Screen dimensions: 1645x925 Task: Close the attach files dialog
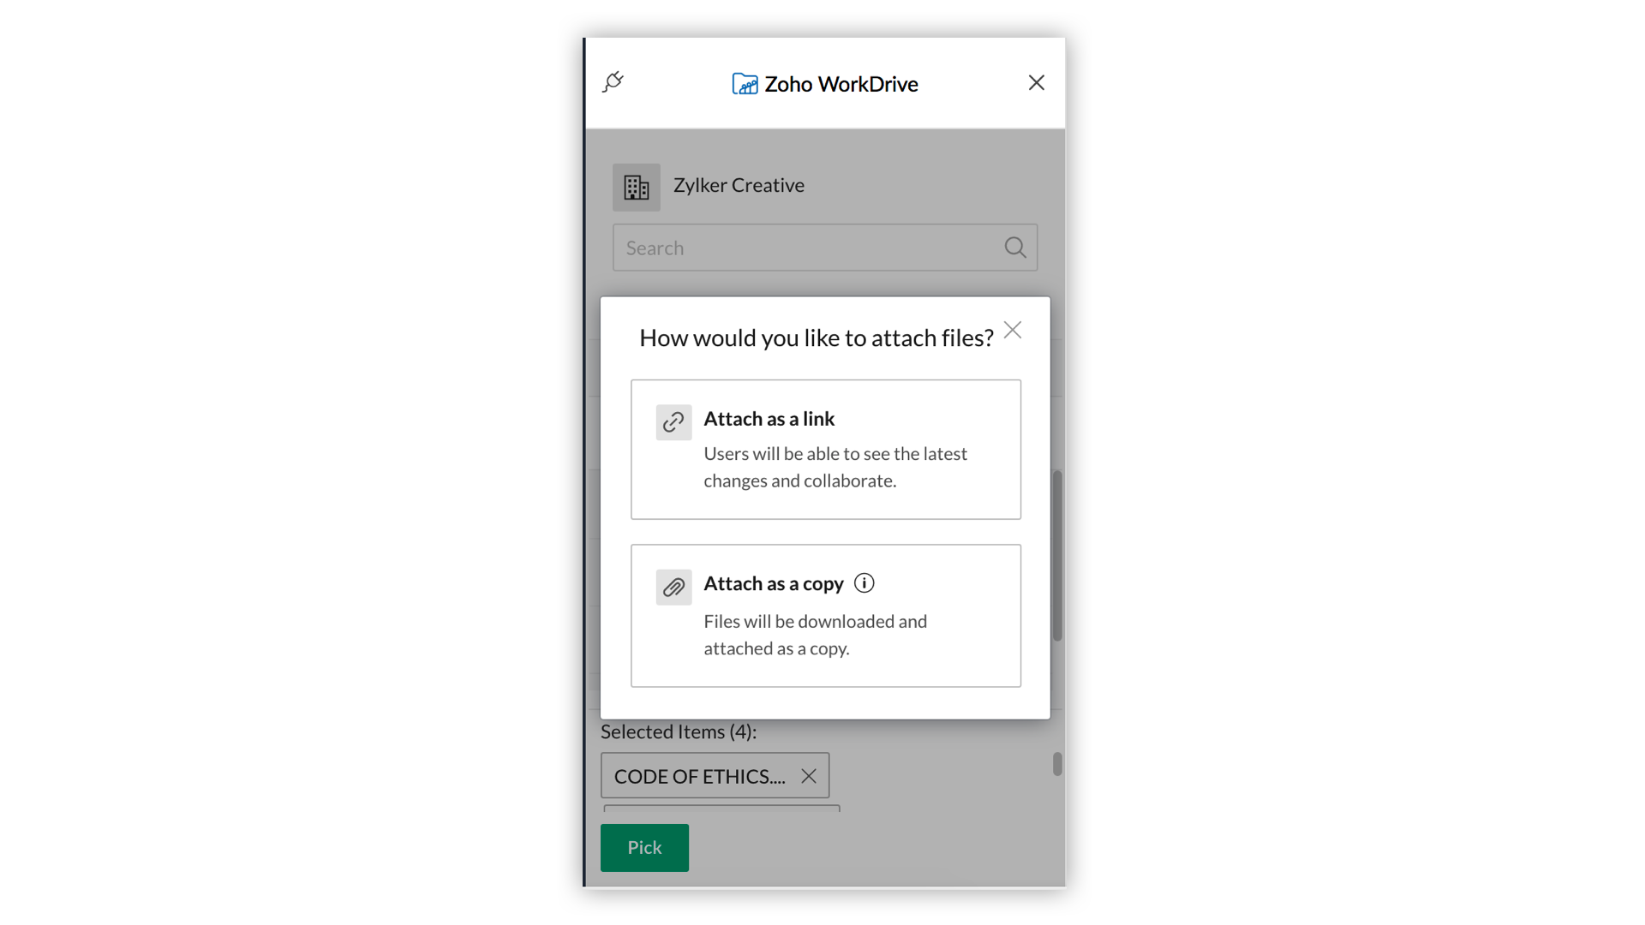1012,330
